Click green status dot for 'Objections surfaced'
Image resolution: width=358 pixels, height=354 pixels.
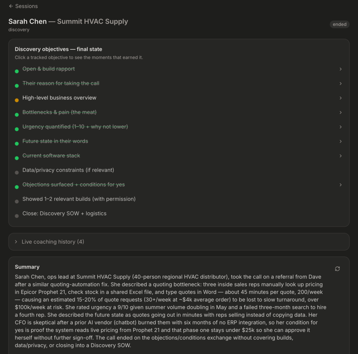[17, 187]
